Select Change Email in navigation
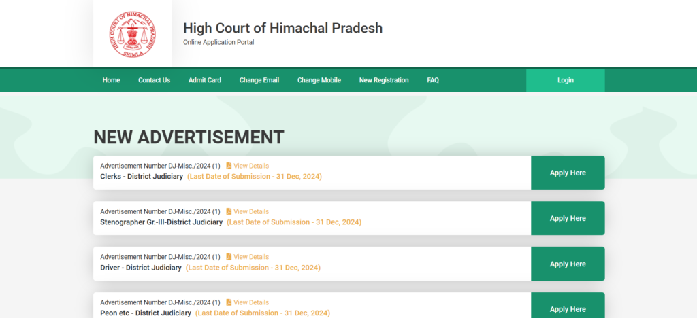The width and height of the screenshot is (697, 318). [x=259, y=80]
